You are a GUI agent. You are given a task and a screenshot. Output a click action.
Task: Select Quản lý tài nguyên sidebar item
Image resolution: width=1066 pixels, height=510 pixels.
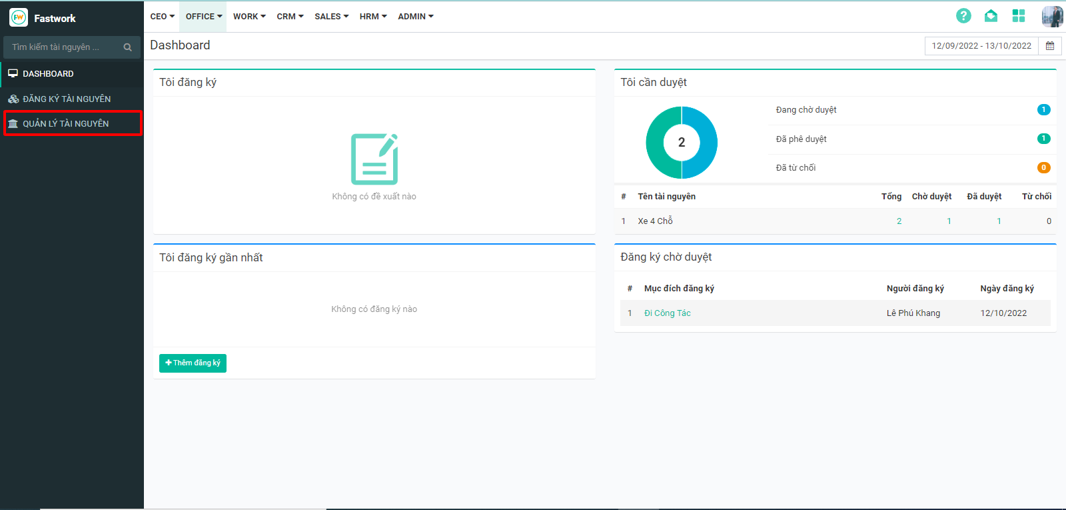66,123
